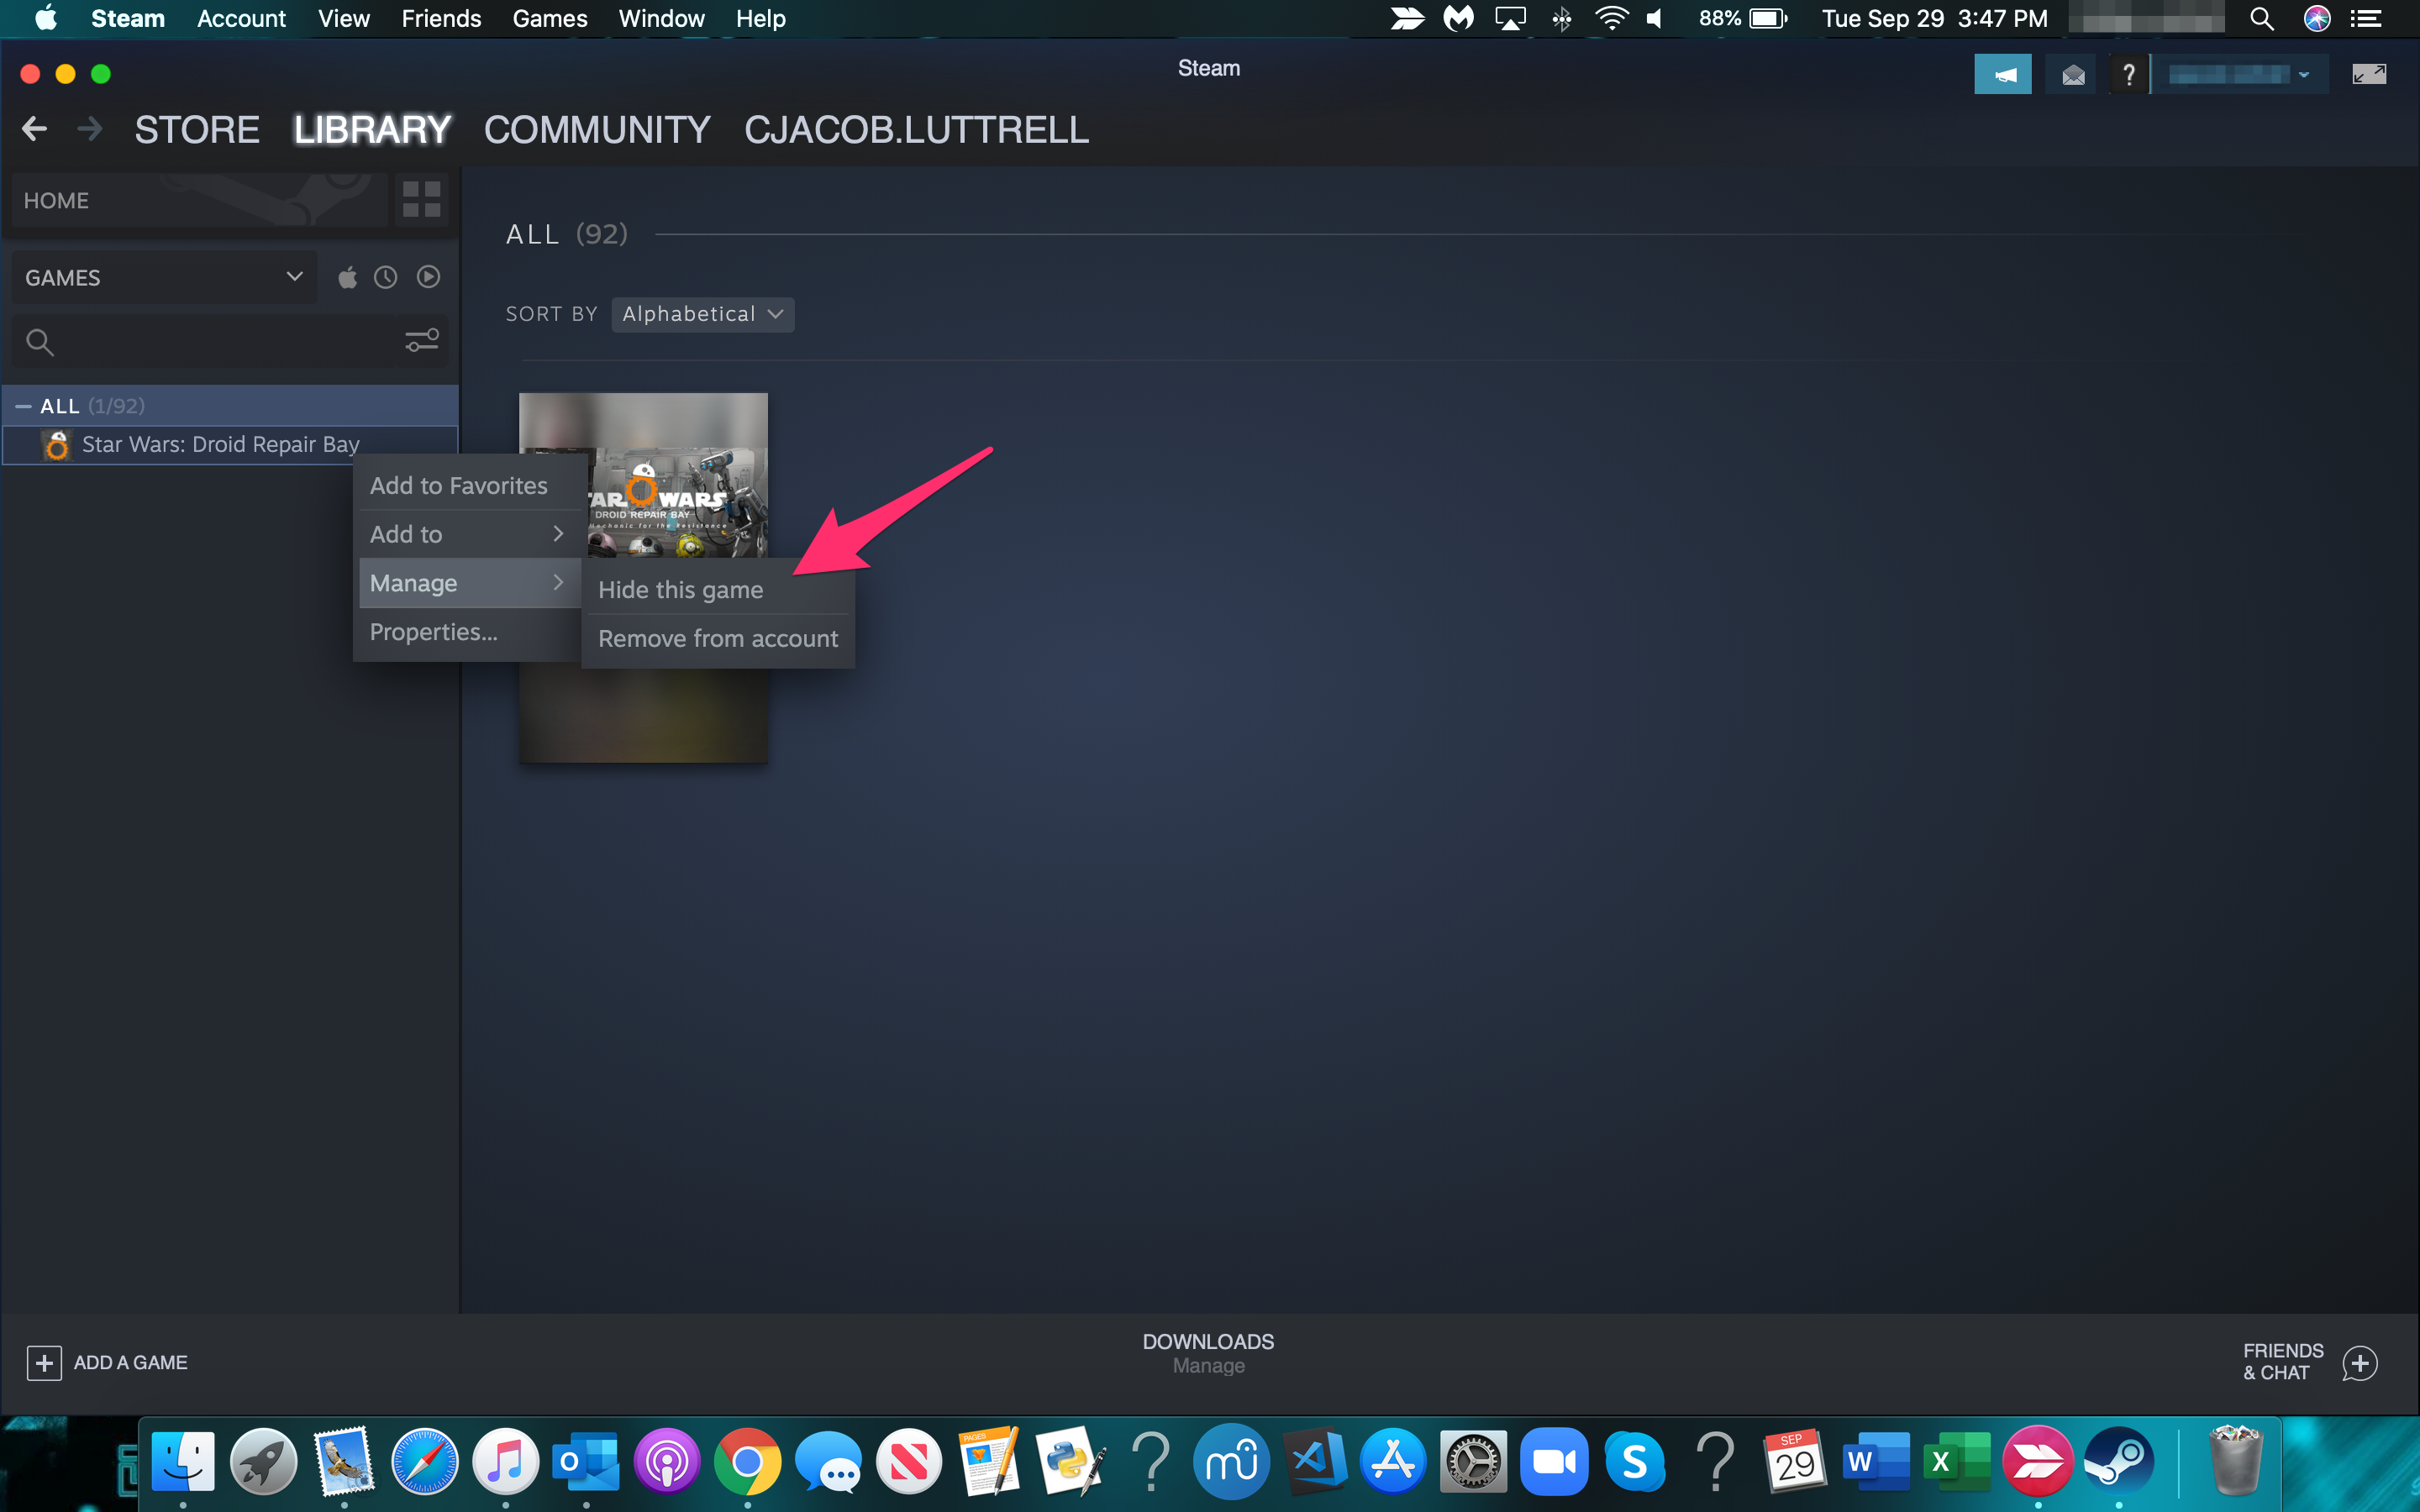Click Add to Favorites button in context menu
2420x1512 pixels.
456,484
